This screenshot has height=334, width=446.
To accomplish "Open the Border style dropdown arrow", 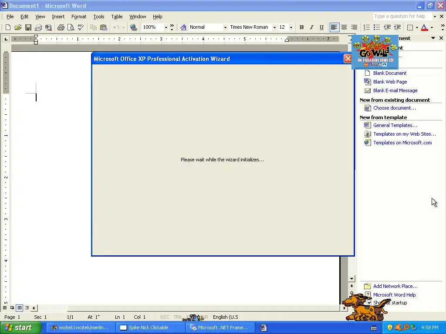I will click(x=417, y=27).
